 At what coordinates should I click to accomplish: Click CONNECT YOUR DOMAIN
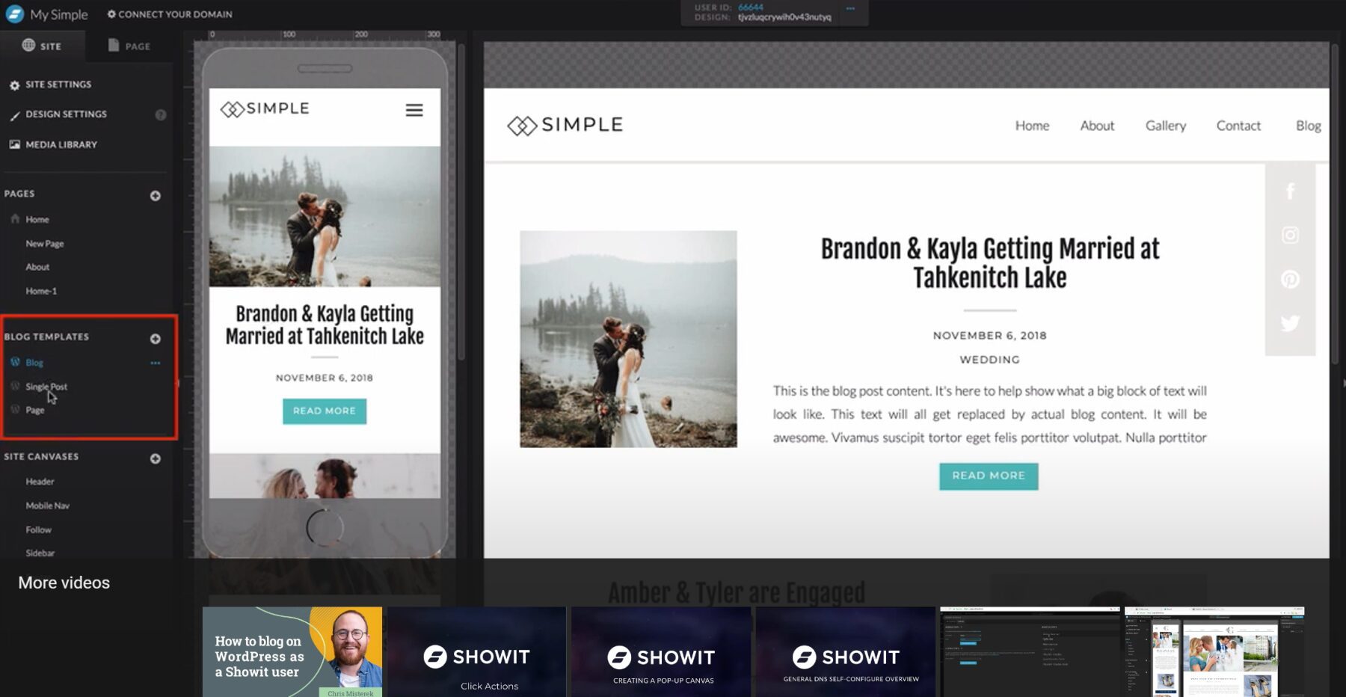tap(170, 13)
